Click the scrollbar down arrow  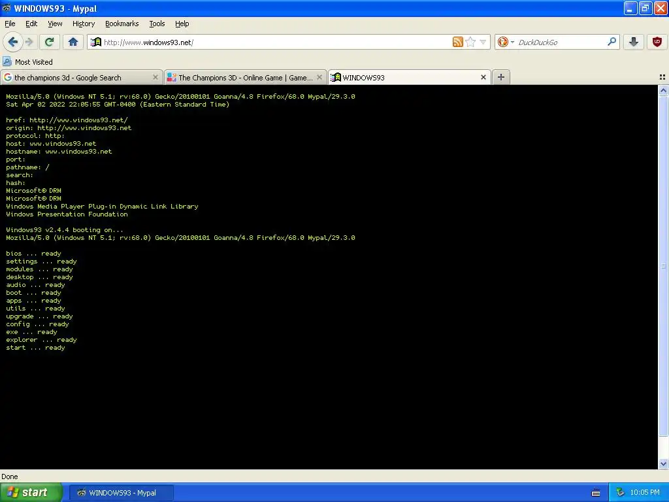pos(663,463)
